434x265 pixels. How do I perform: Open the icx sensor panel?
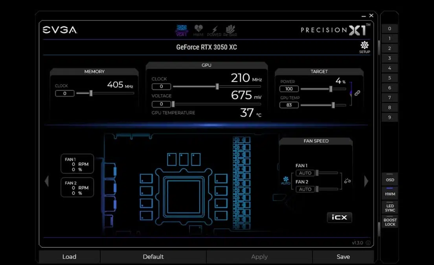(339, 217)
